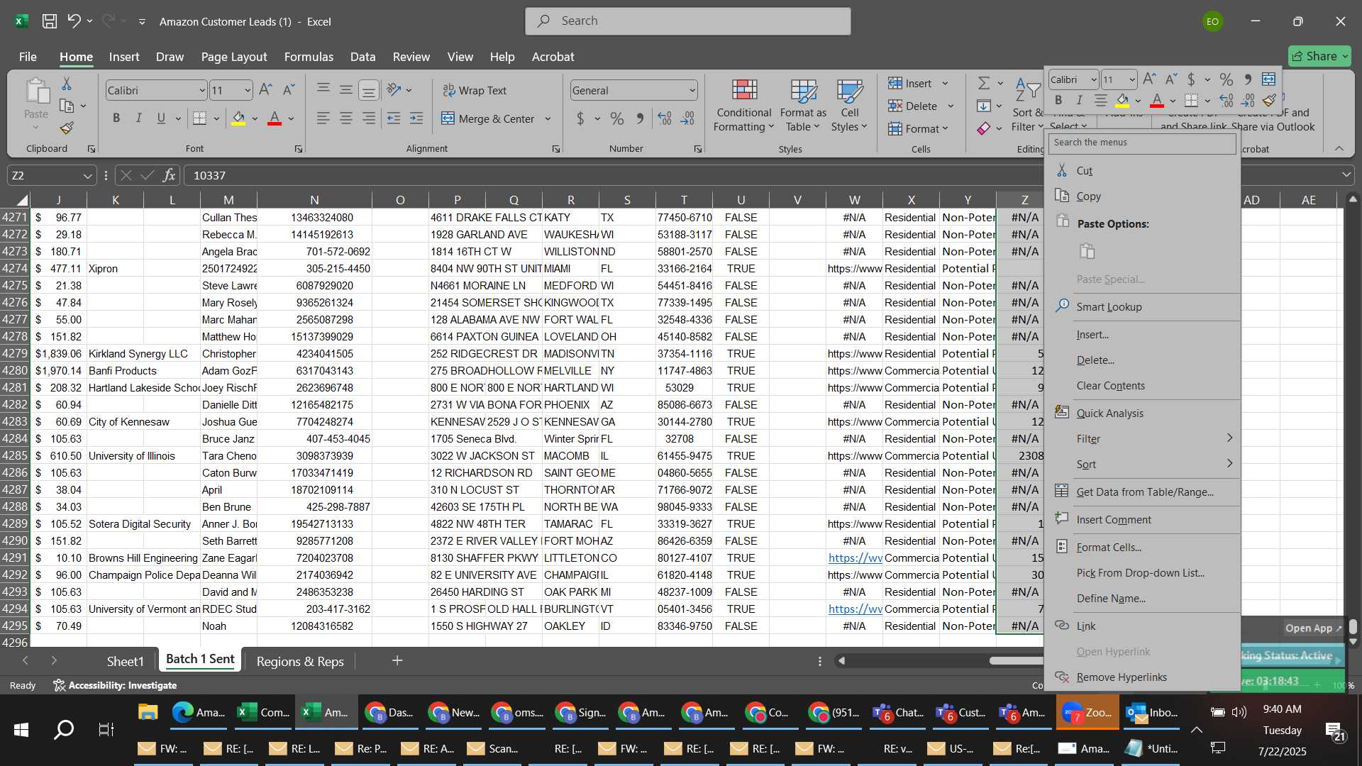1362x766 pixels.
Task: Click the Undo arrow icon
Action: click(x=74, y=21)
